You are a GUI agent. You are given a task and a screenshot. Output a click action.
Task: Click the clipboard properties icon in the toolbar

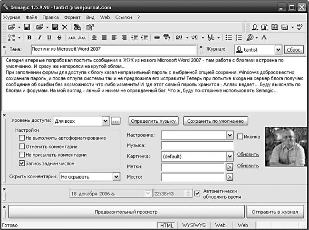click(90, 27)
